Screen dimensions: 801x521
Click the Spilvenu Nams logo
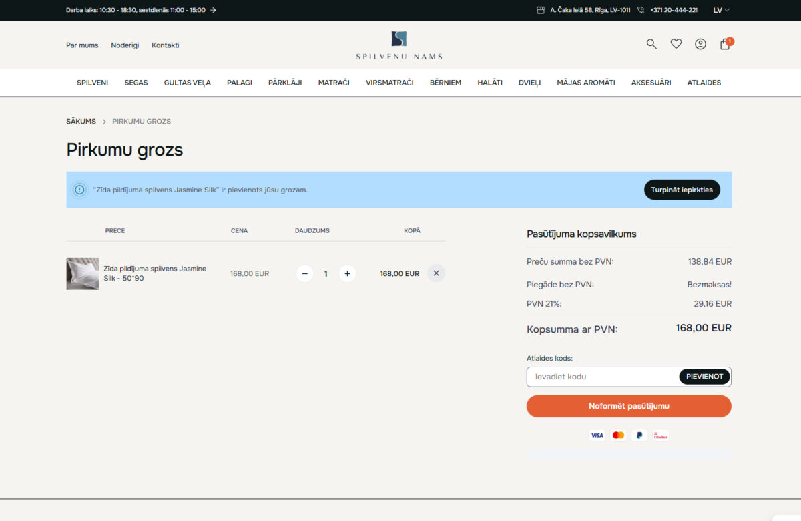(x=399, y=44)
